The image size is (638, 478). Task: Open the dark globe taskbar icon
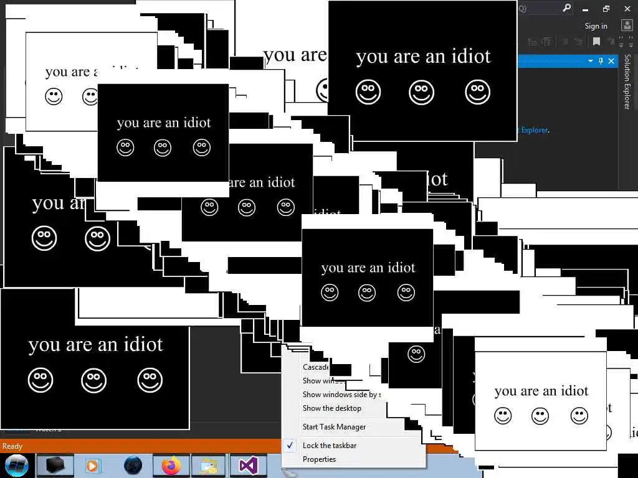133,466
